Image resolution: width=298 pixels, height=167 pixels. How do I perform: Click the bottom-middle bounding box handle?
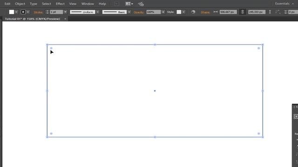[x=155, y=137]
